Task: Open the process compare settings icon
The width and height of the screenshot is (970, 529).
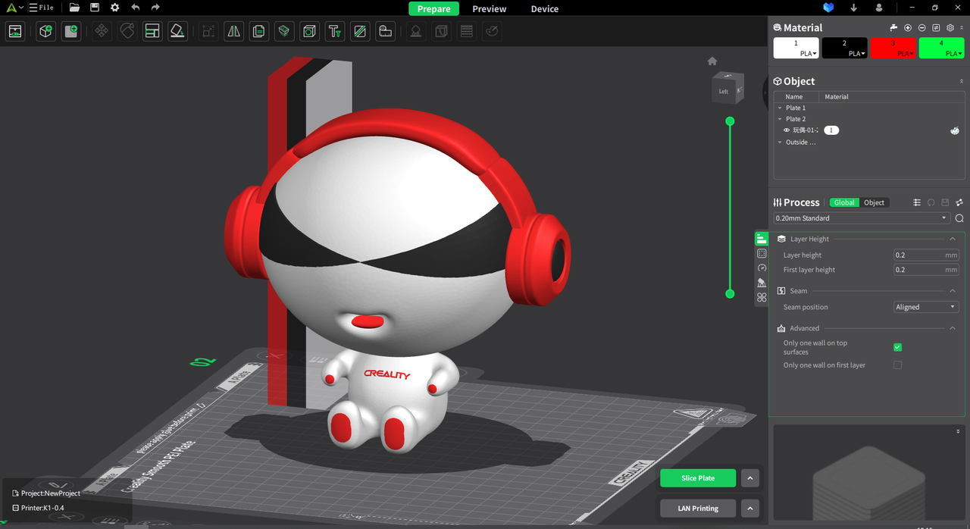Action: point(917,202)
